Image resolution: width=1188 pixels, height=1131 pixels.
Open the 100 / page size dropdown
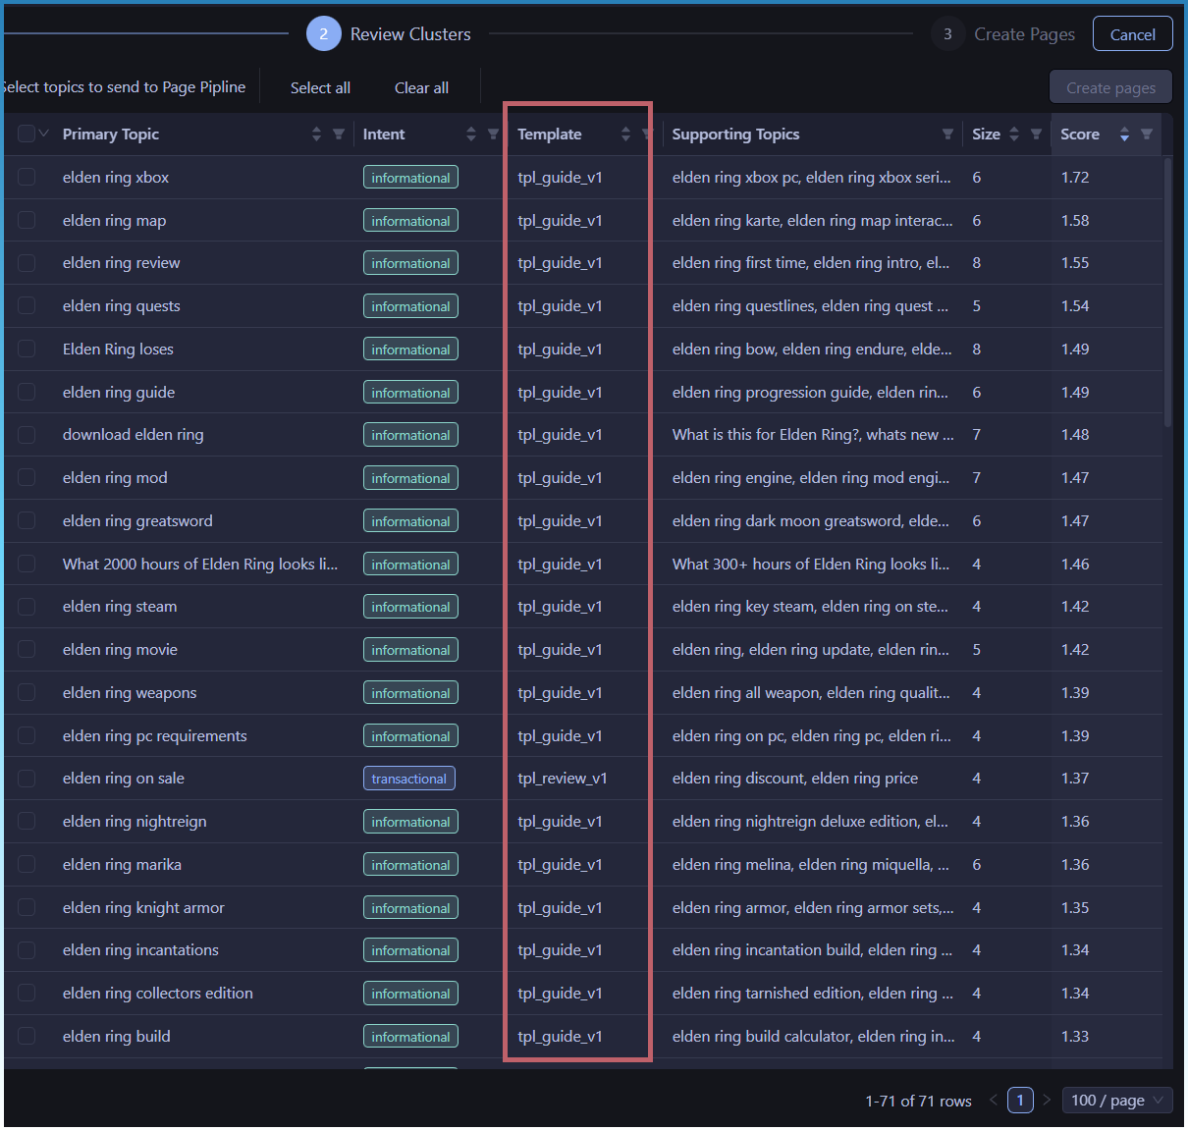[1117, 1101]
